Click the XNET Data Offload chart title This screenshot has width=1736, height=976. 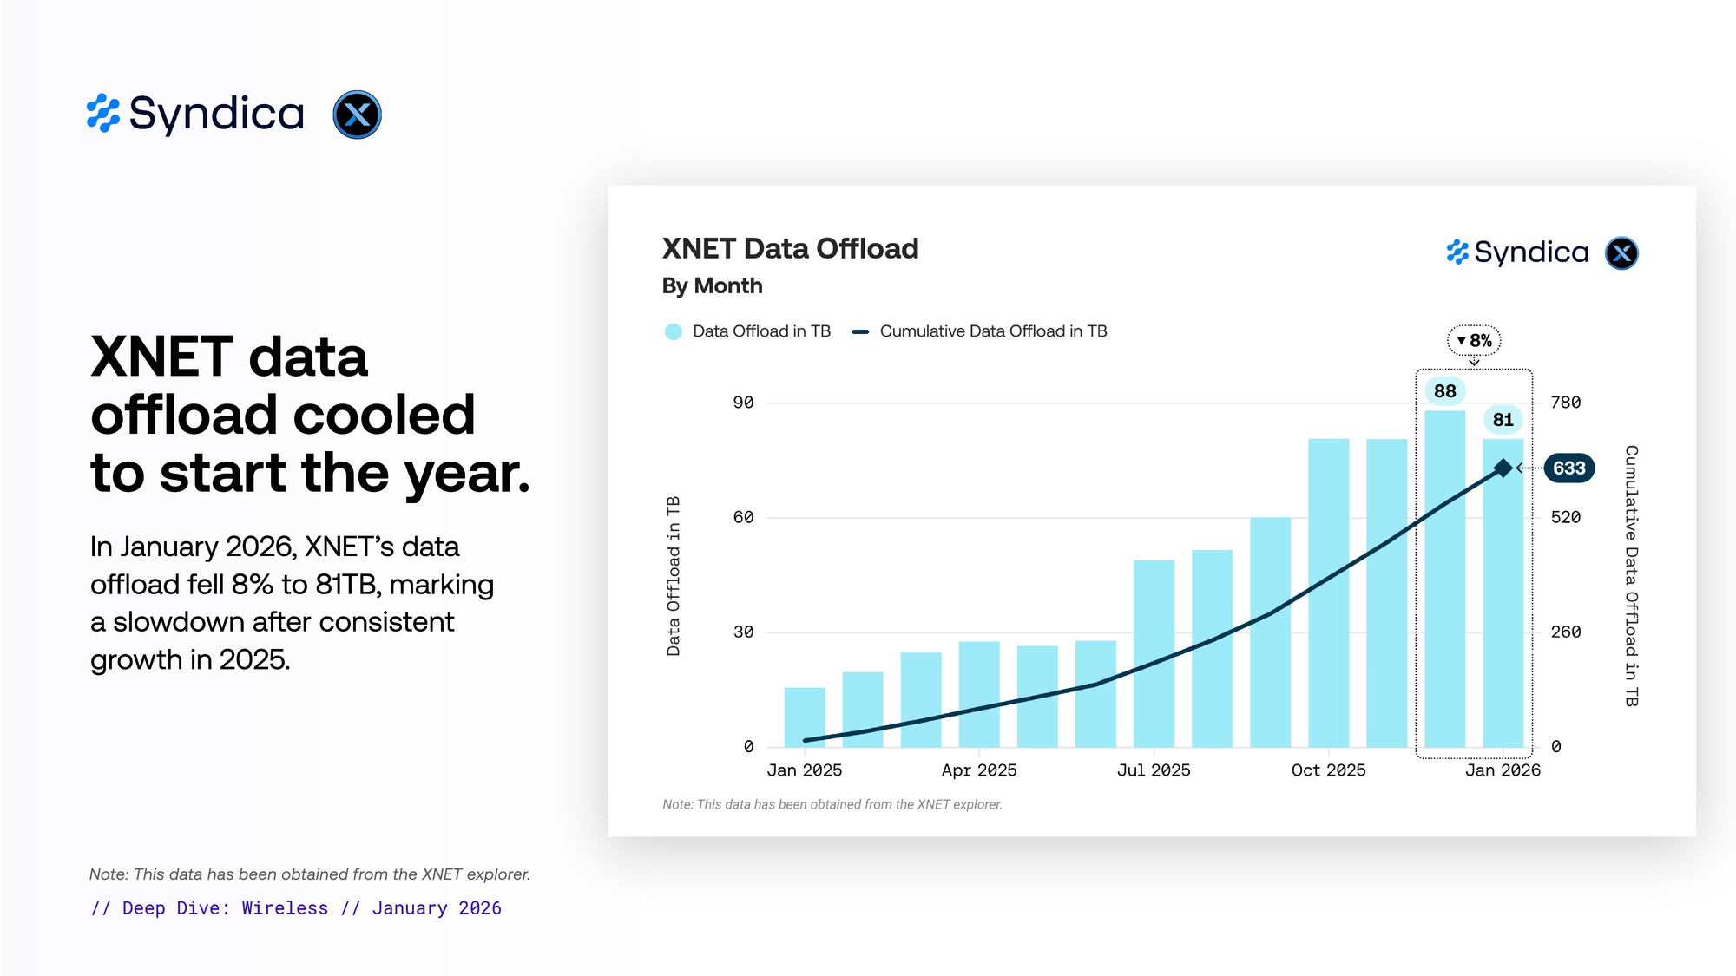[790, 249]
